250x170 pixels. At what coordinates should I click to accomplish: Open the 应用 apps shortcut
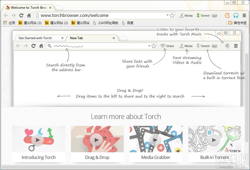pos(9,23)
